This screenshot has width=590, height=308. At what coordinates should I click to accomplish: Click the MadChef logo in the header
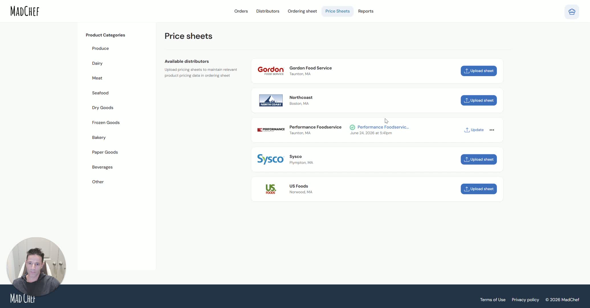point(25,11)
